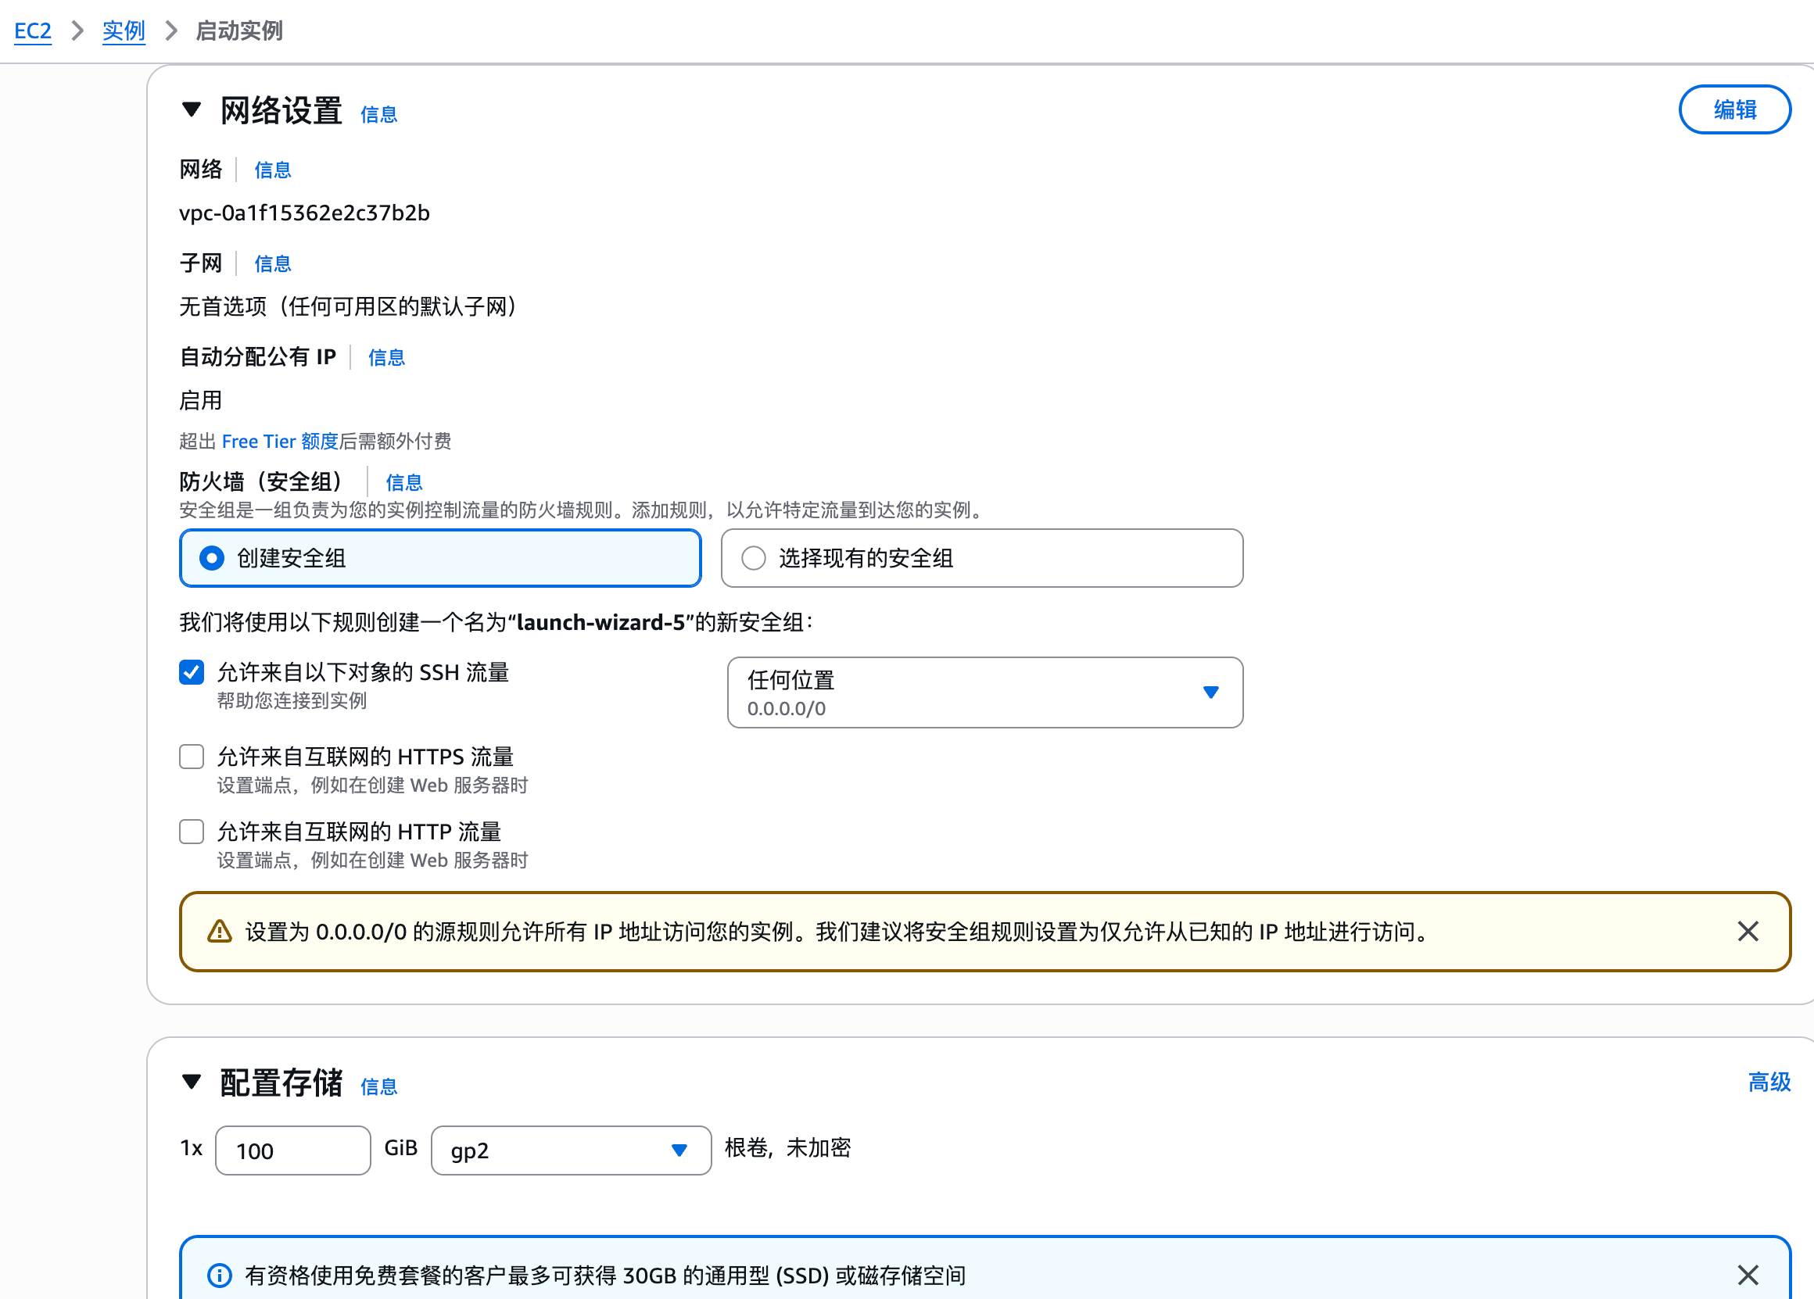Close the free tier storage info banner

point(1748,1275)
